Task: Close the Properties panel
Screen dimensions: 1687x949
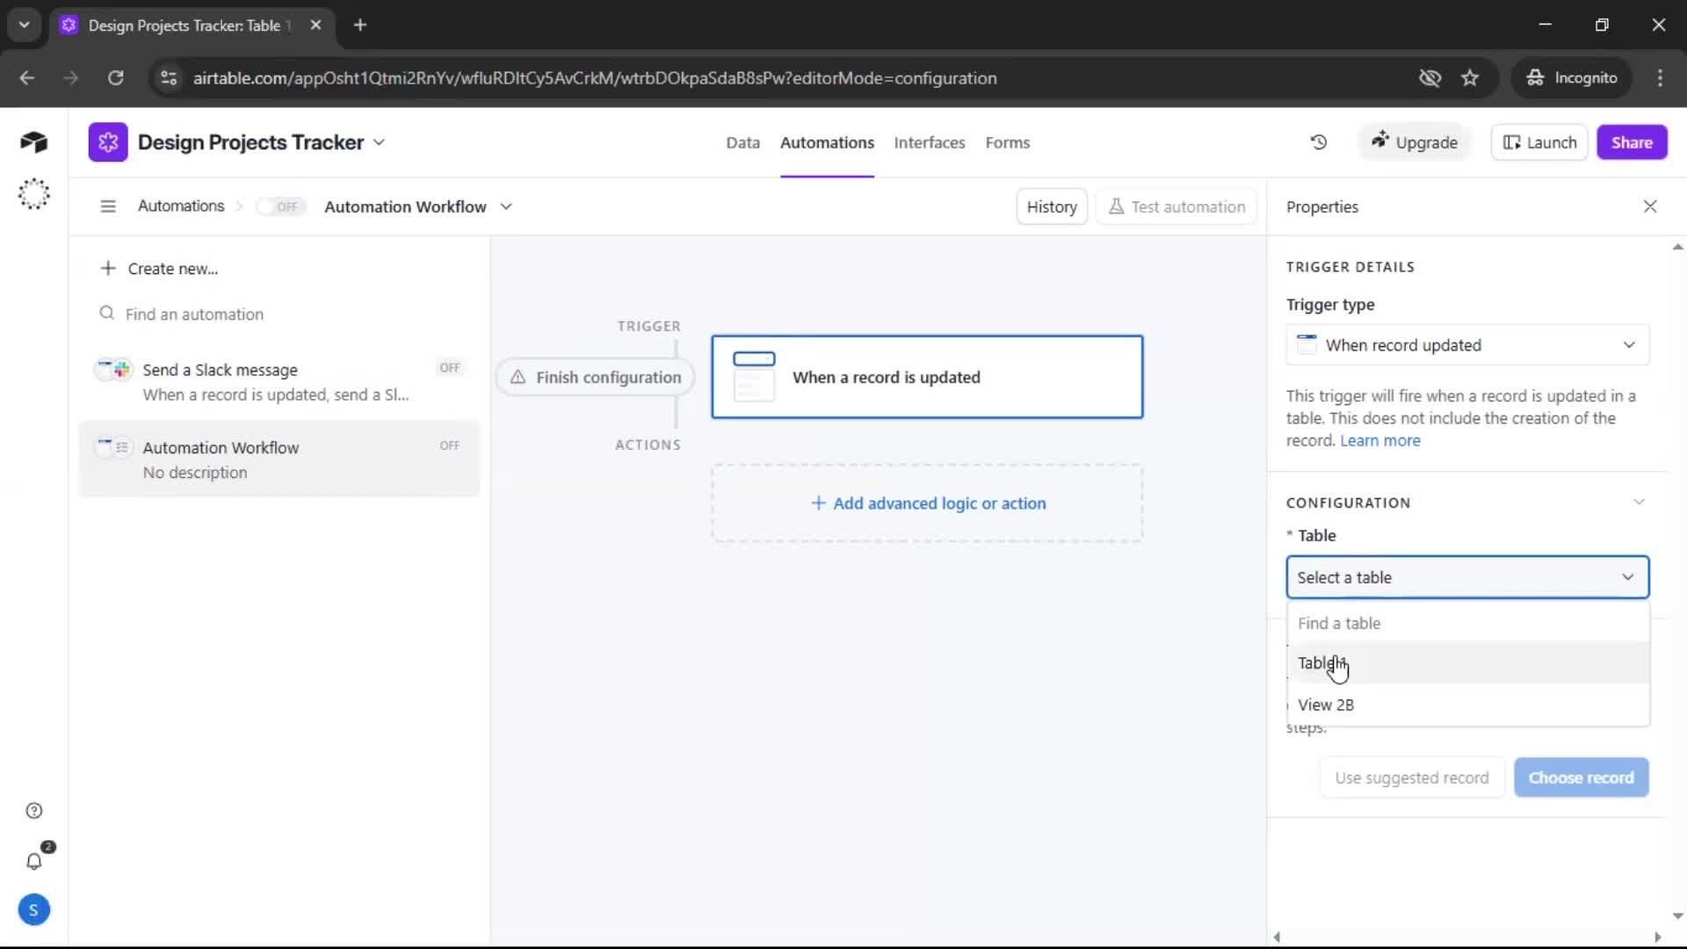Action: [x=1650, y=206]
